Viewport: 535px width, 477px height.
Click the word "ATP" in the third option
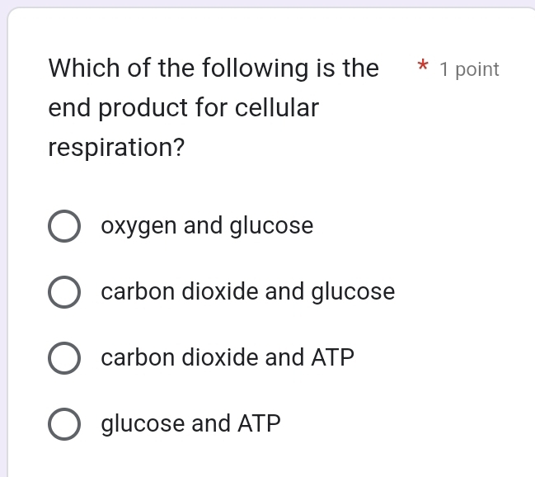[x=333, y=358]
